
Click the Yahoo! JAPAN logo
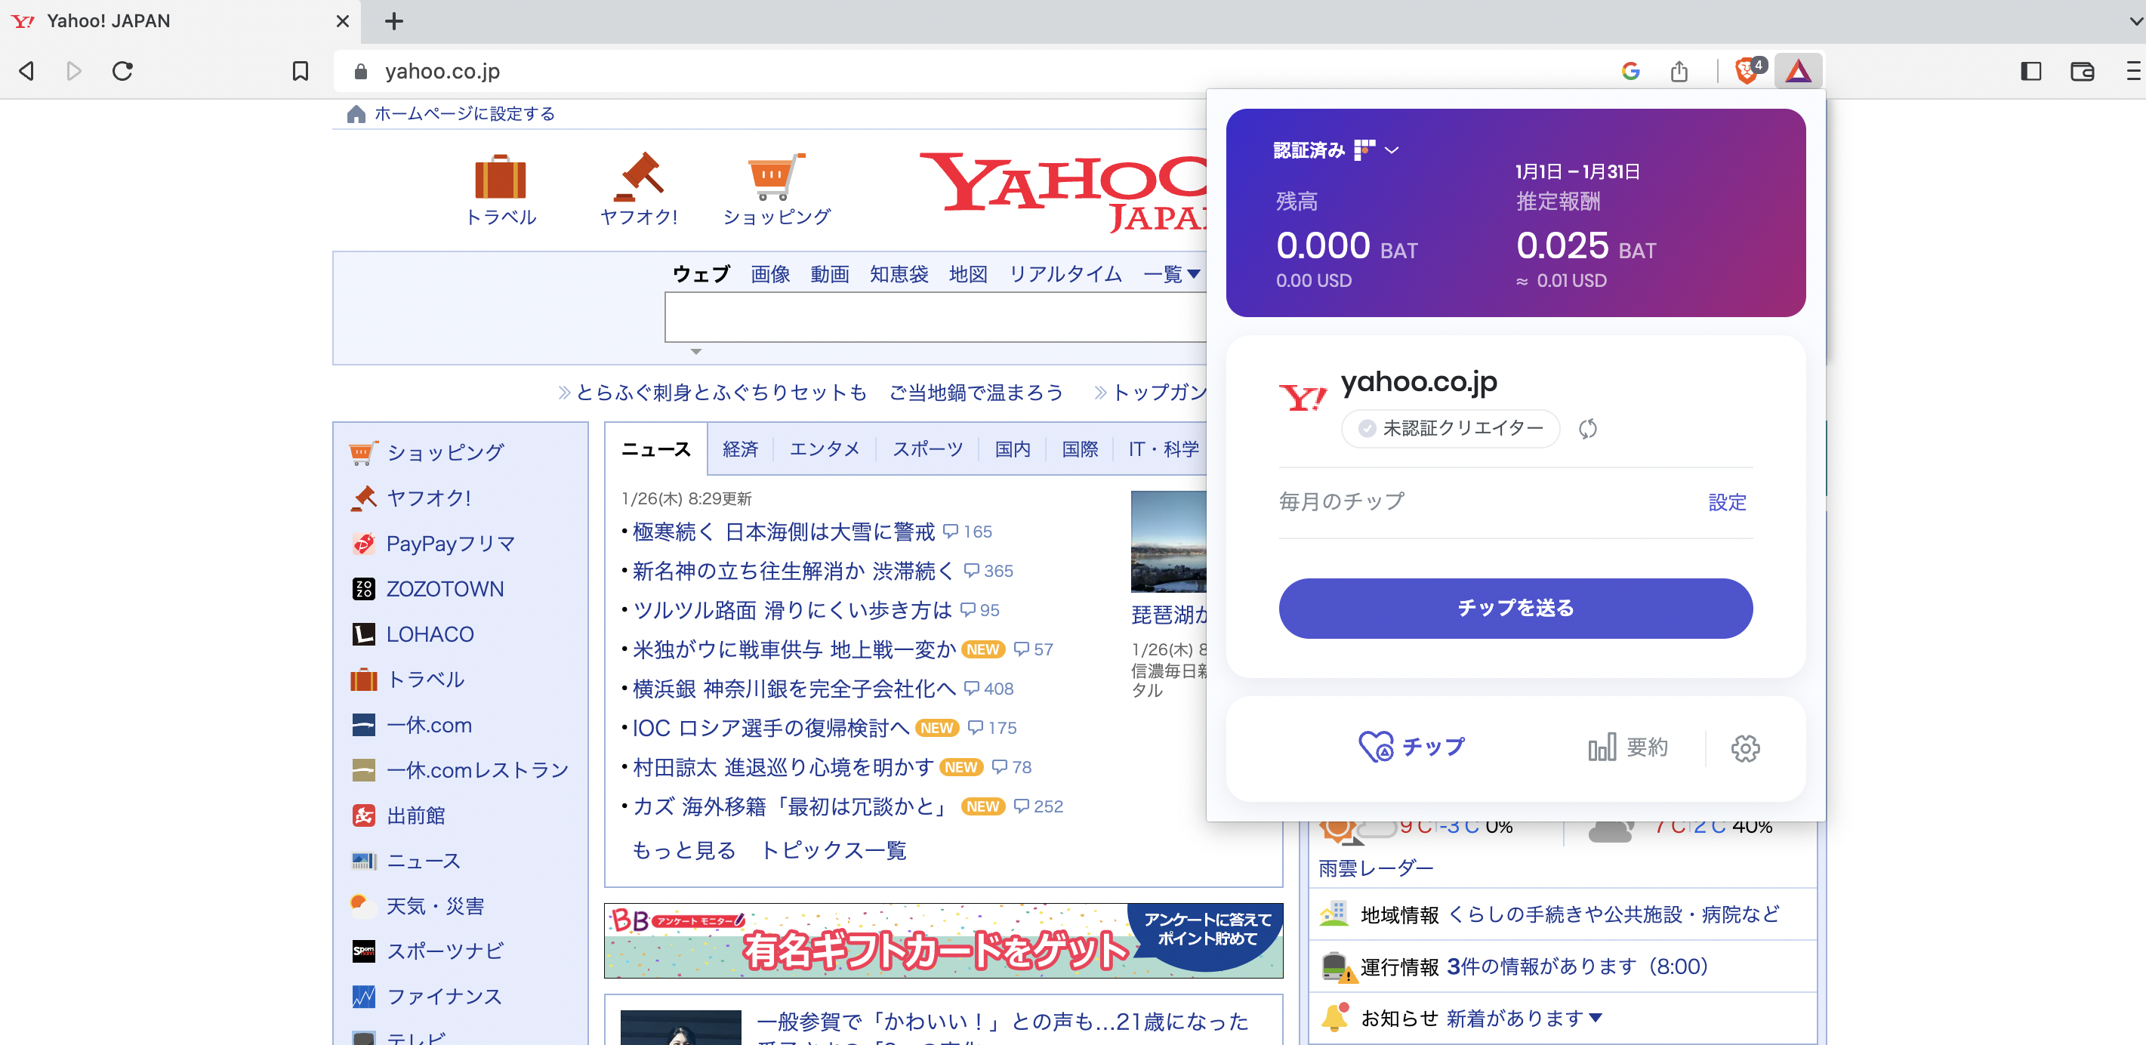point(1065,193)
